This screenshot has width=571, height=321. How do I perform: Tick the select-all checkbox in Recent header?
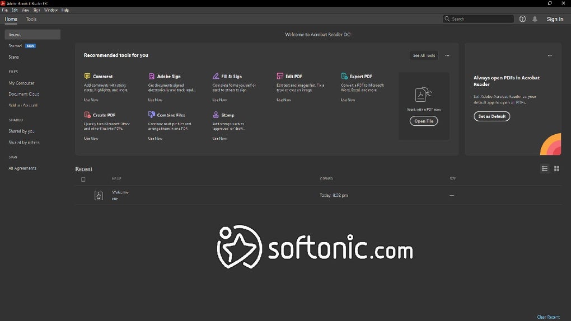click(83, 179)
